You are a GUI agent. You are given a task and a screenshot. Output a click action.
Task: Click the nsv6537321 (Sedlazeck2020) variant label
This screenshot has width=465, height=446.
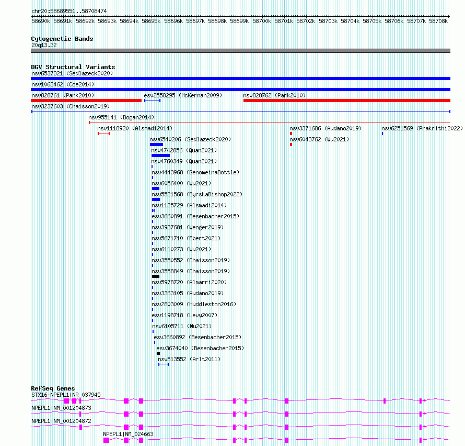(72, 73)
